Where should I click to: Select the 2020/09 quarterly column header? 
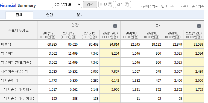[x=173, y=35]
